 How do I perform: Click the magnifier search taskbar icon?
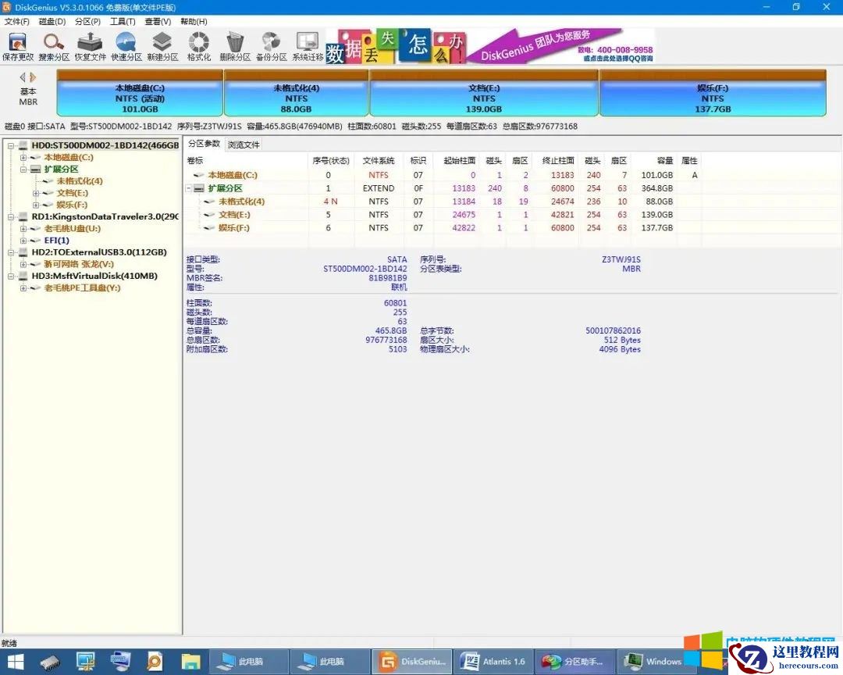(x=155, y=662)
